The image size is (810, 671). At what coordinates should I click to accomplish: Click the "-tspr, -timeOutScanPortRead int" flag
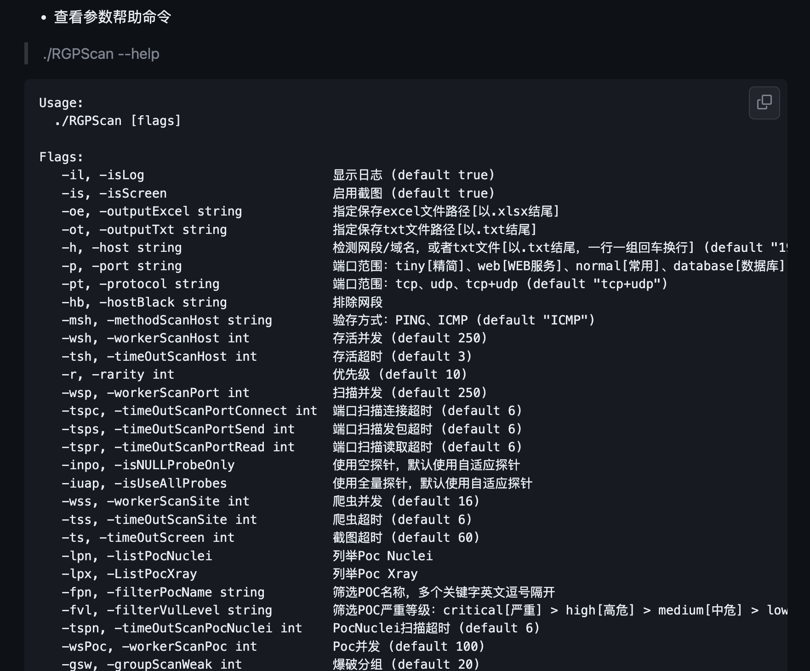(178, 447)
